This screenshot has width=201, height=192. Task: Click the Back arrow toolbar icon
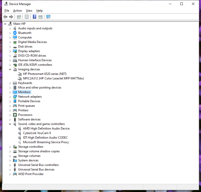pyautogui.click(x=5, y=17)
